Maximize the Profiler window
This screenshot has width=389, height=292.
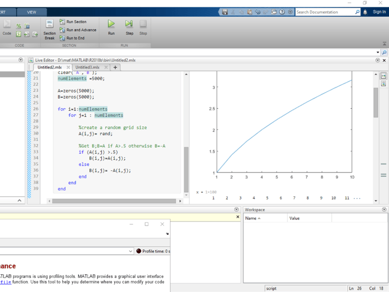pos(147,224)
